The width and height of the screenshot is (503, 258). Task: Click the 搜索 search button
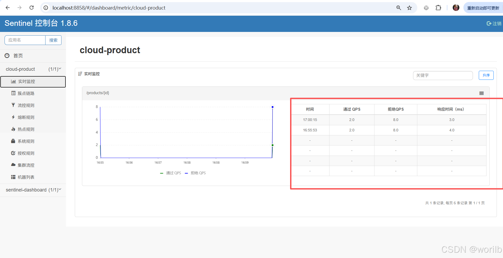[x=53, y=40]
